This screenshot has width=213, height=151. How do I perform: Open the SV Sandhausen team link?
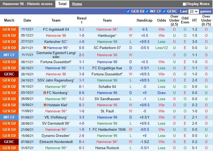[x=107, y=99]
